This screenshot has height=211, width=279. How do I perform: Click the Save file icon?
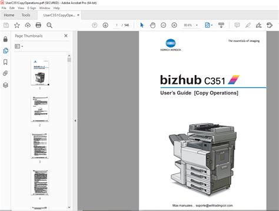6,25
